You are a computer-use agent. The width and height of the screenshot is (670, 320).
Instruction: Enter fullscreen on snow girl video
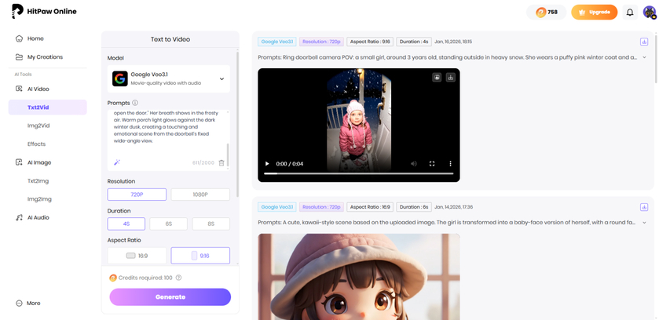[x=432, y=164]
